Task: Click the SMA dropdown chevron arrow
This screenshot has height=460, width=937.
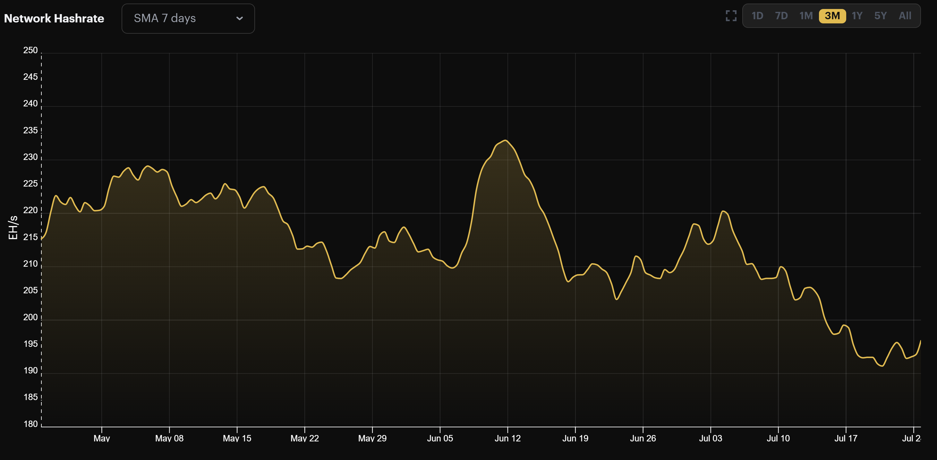Action: [x=239, y=18]
